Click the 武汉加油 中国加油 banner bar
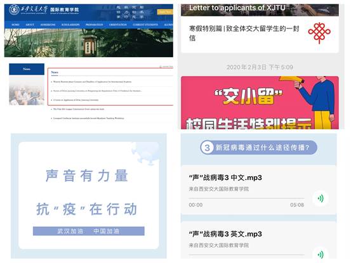 tap(89, 231)
